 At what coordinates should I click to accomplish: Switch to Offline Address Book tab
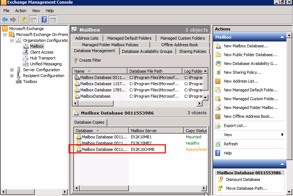(x=179, y=45)
